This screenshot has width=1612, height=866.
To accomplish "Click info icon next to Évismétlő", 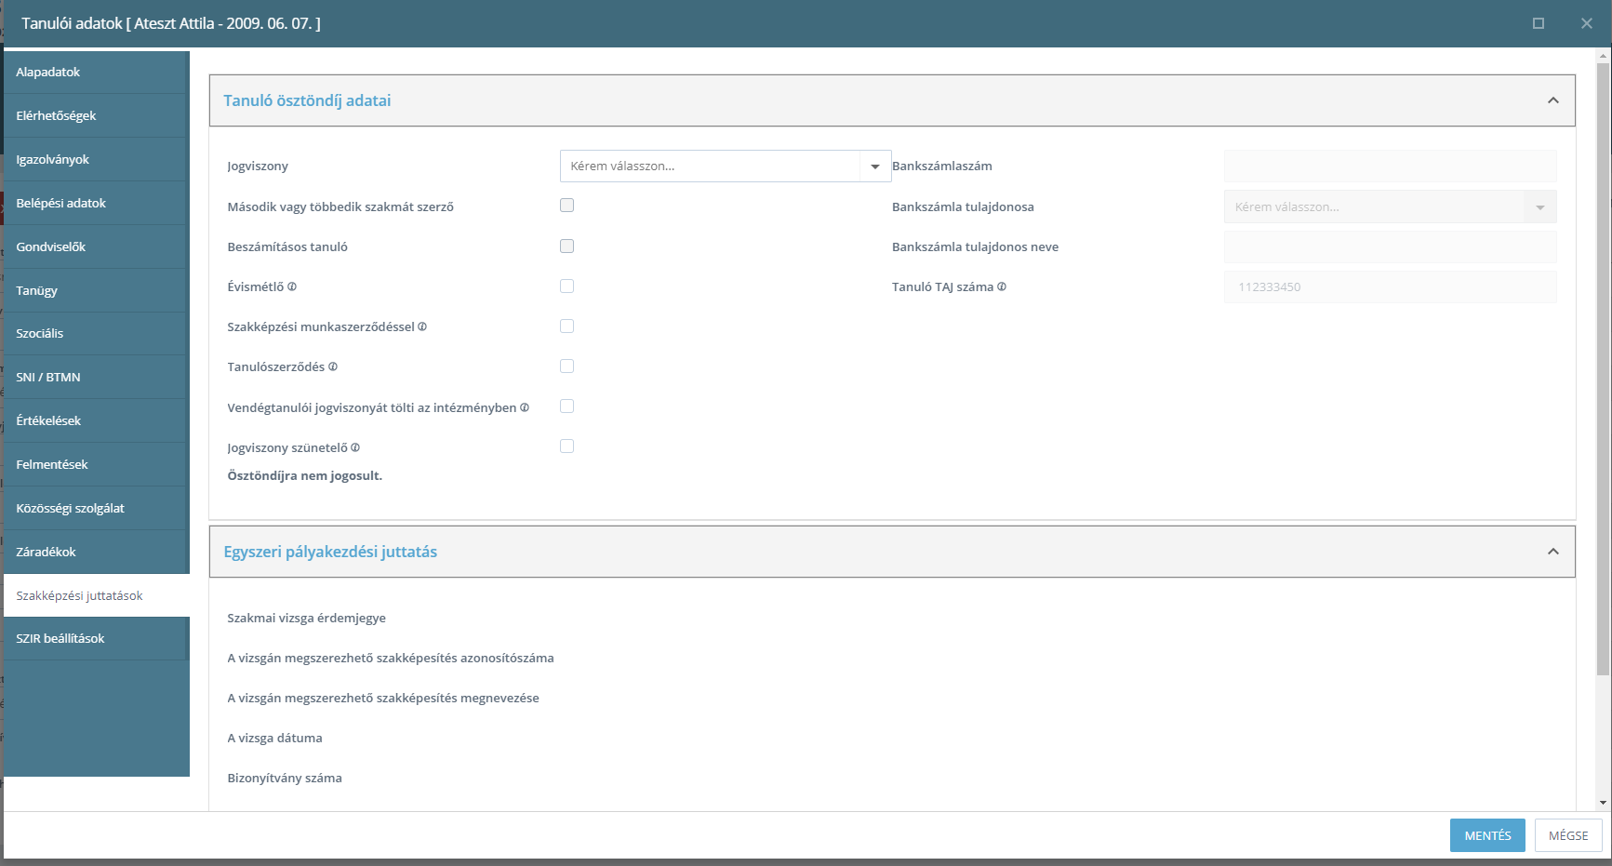I will coord(292,286).
